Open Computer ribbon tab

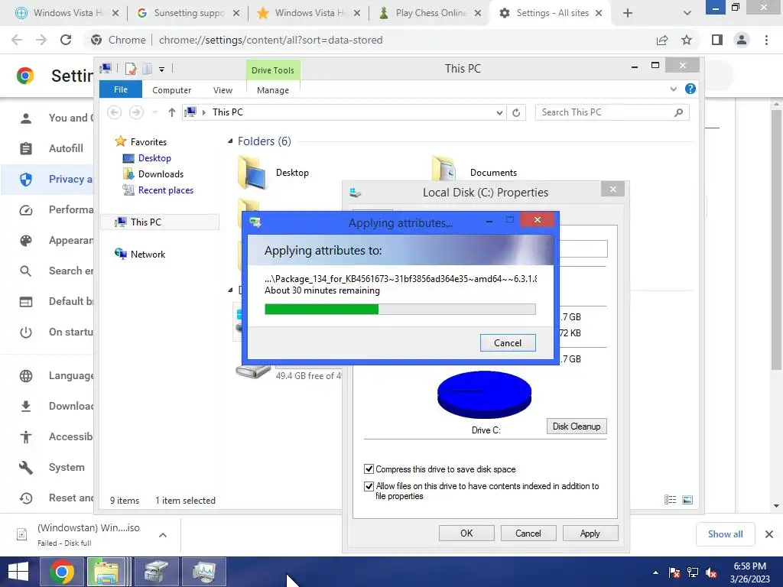(x=172, y=90)
